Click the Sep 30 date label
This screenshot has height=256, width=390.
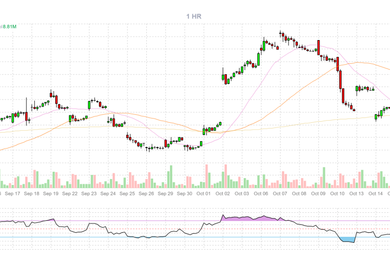pyautogui.click(x=184, y=194)
